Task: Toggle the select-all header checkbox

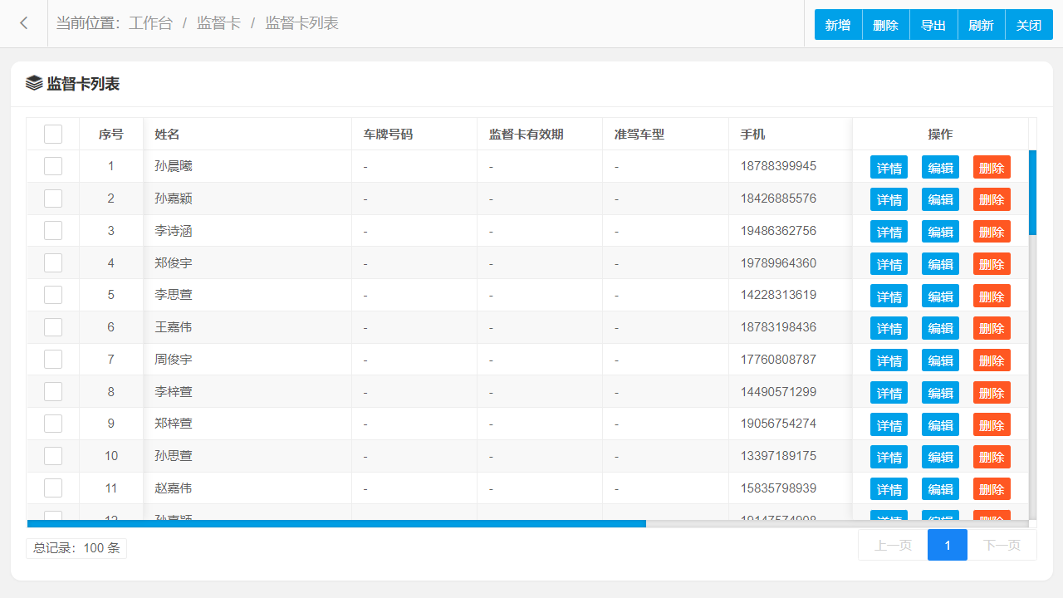Action: click(x=53, y=134)
